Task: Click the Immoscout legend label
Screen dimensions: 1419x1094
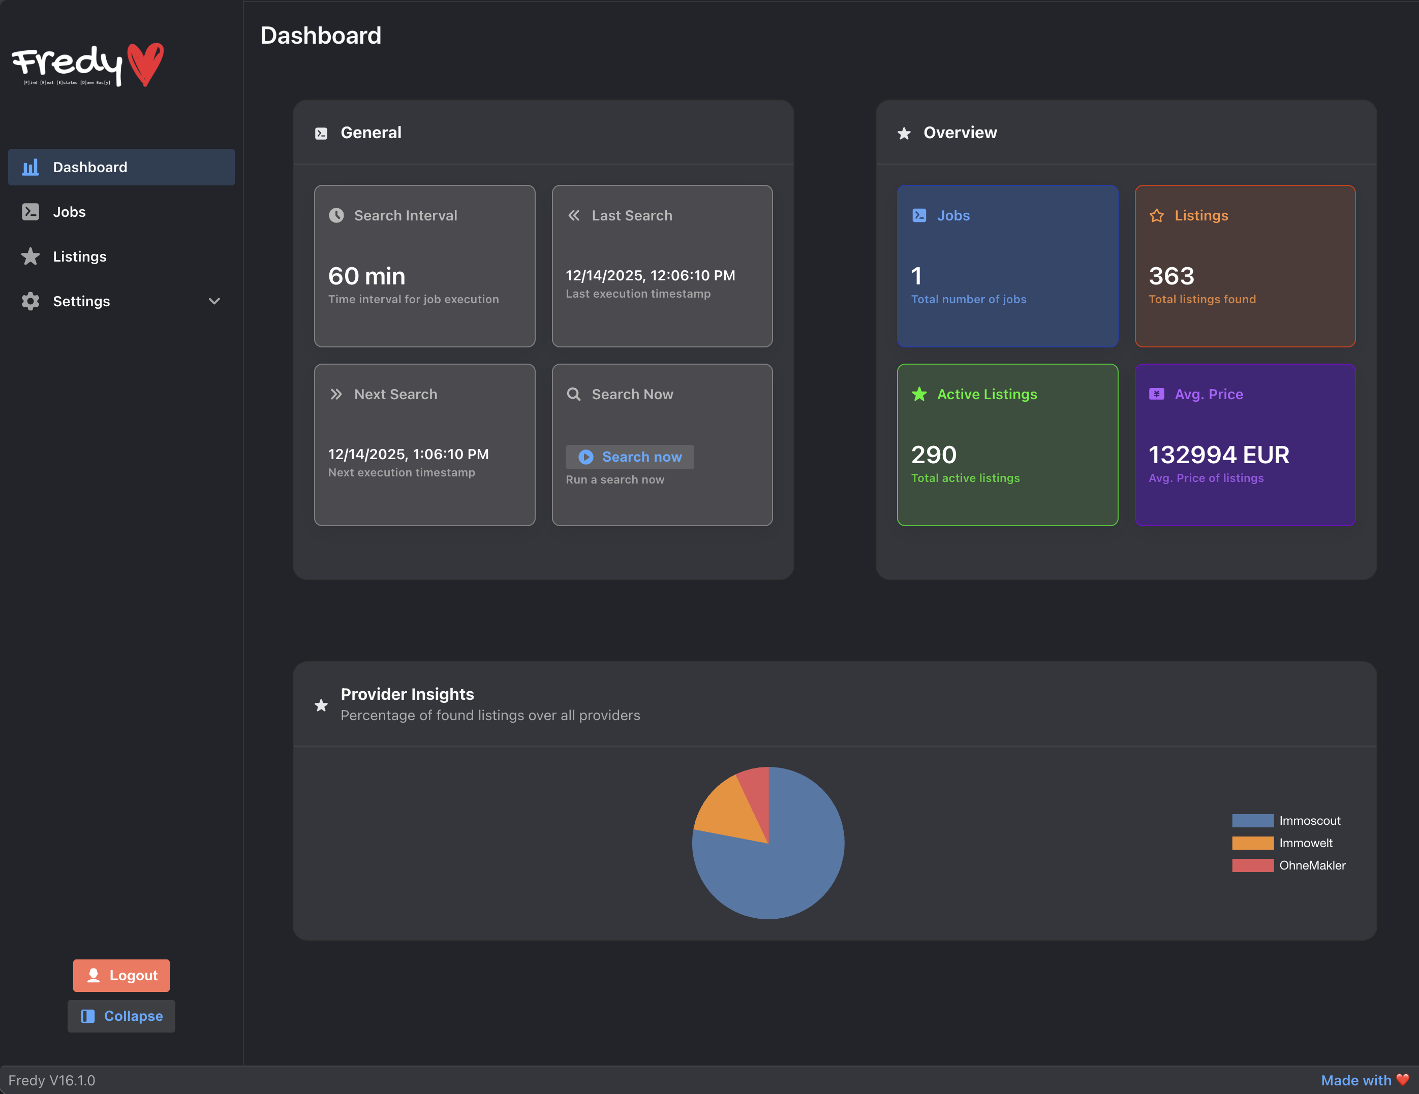Action: 1310,821
